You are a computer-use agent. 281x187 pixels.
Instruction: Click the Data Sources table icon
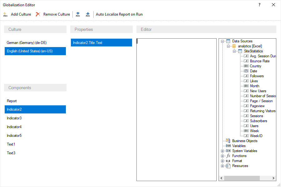point(228,41)
